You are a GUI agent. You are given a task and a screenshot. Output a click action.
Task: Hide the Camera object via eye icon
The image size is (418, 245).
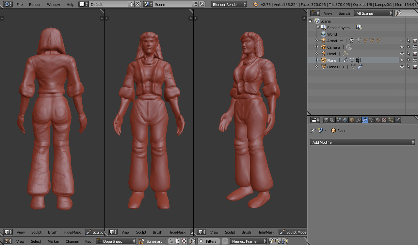coord(402,47)
